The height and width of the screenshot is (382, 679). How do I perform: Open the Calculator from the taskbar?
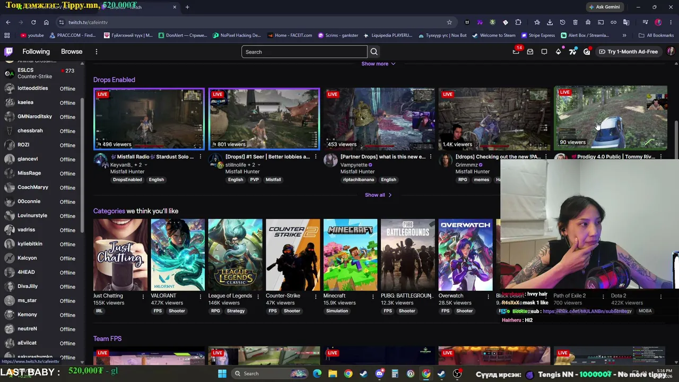395,374
